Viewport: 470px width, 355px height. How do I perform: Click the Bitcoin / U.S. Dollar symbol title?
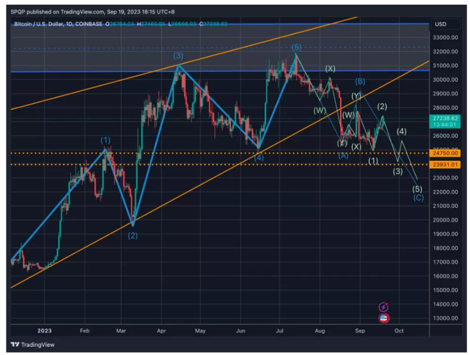(x=41, y=24)
